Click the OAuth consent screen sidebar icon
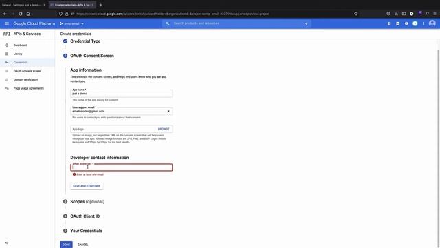This screenshot has width=440, height=248. point(7,71)
